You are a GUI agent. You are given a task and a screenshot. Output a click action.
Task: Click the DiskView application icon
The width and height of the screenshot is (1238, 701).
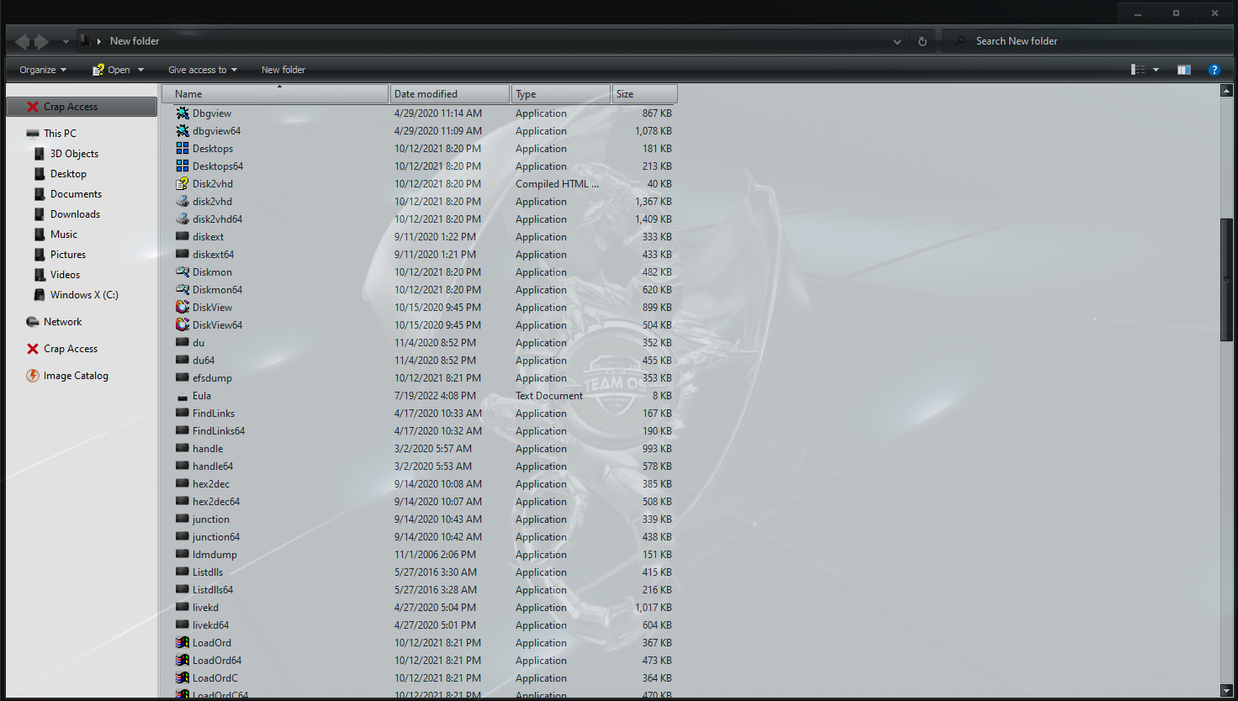coord(183,307)
